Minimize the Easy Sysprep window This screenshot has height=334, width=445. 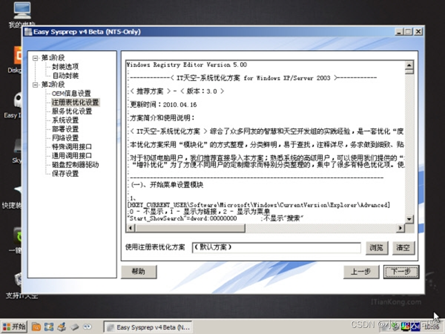399,32
